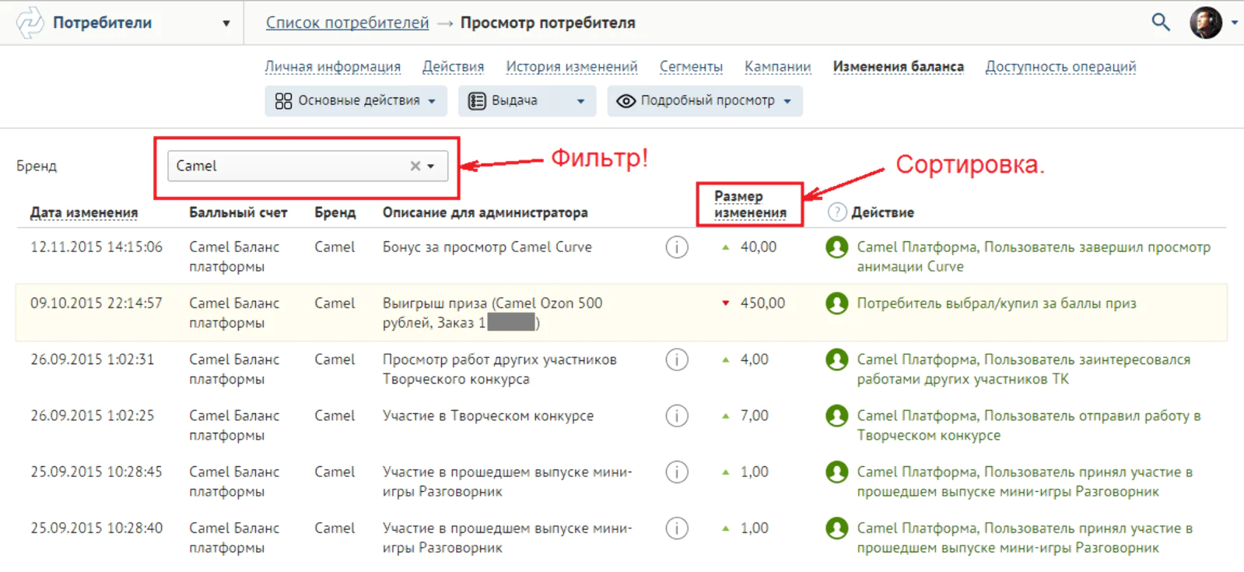Viewport: 1244px width, 572px height.
Task: Click the green increase arrow beside 40,00
Action: pos(726,247)
